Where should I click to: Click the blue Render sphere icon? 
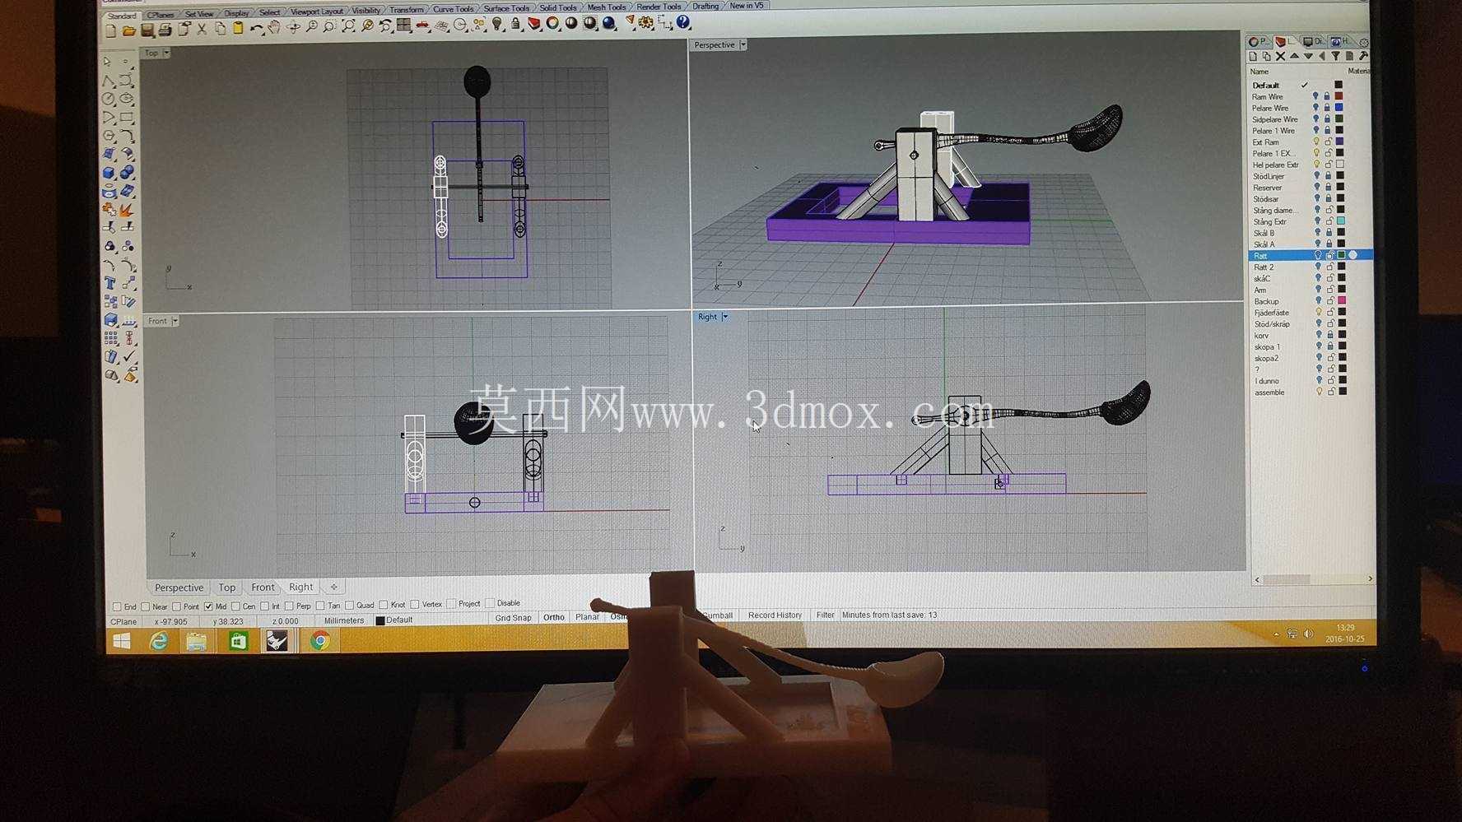click(609, 22)
